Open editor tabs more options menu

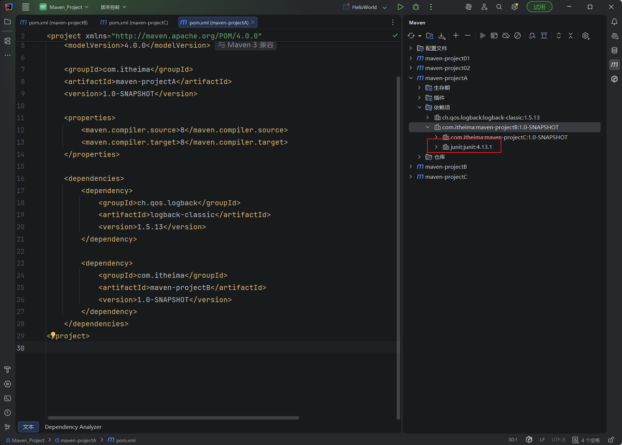[393, 22]
